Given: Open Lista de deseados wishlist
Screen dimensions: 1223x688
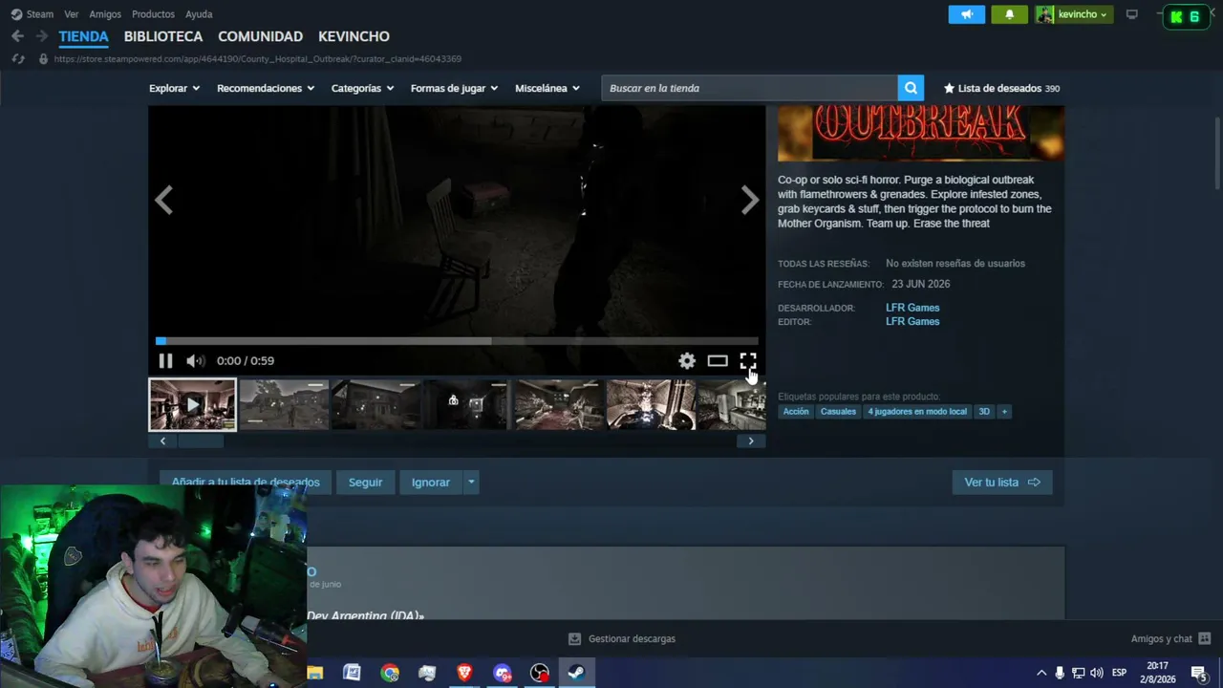Looking at the screenshot, I should pyautogui.click(x=1001, y=88).
